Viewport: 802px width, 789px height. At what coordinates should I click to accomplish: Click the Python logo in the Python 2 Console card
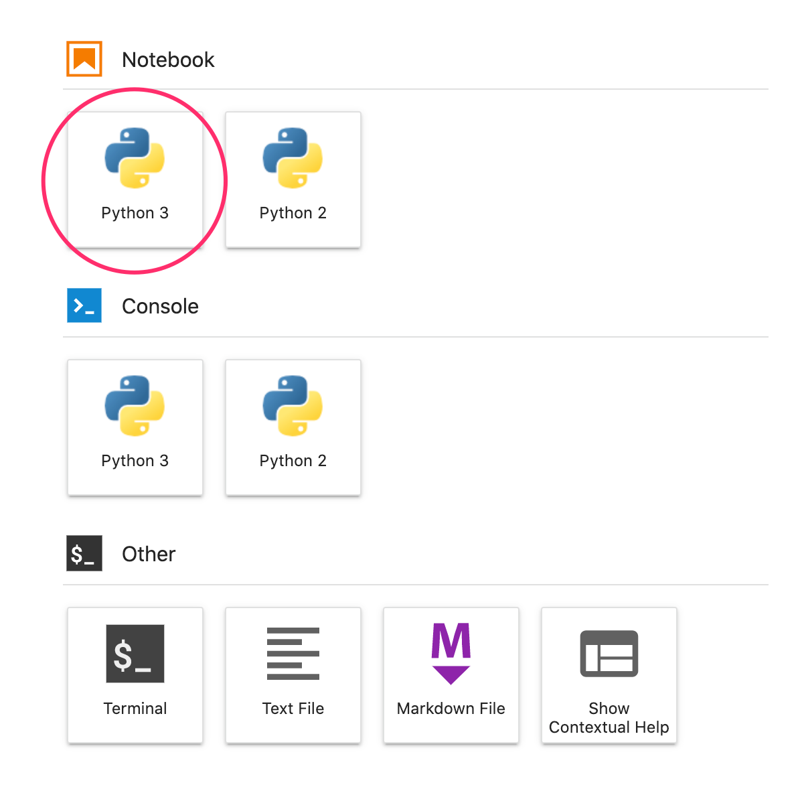tap(293, 406)
